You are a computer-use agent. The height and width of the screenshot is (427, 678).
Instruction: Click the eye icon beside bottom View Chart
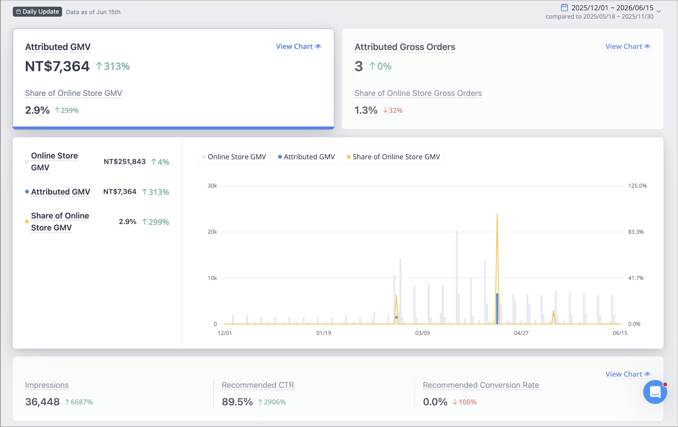tap(647, 374)
